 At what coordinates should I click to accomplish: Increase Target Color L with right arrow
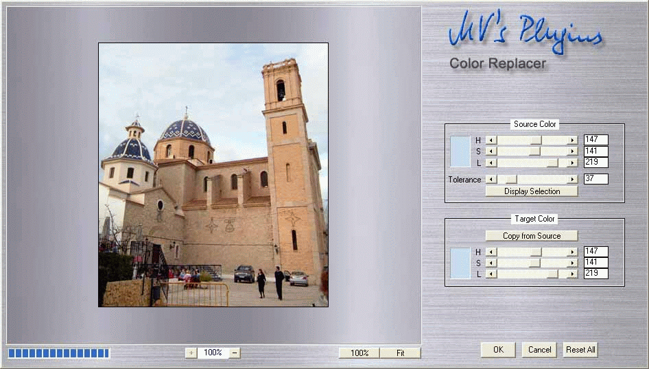point(572,274)
